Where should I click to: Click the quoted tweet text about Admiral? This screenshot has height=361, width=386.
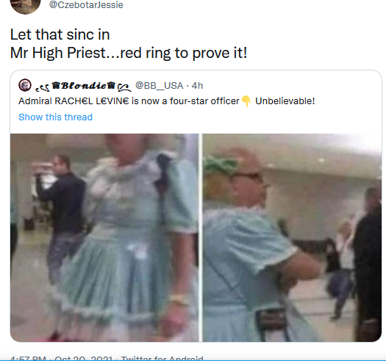tap(166, 101)
